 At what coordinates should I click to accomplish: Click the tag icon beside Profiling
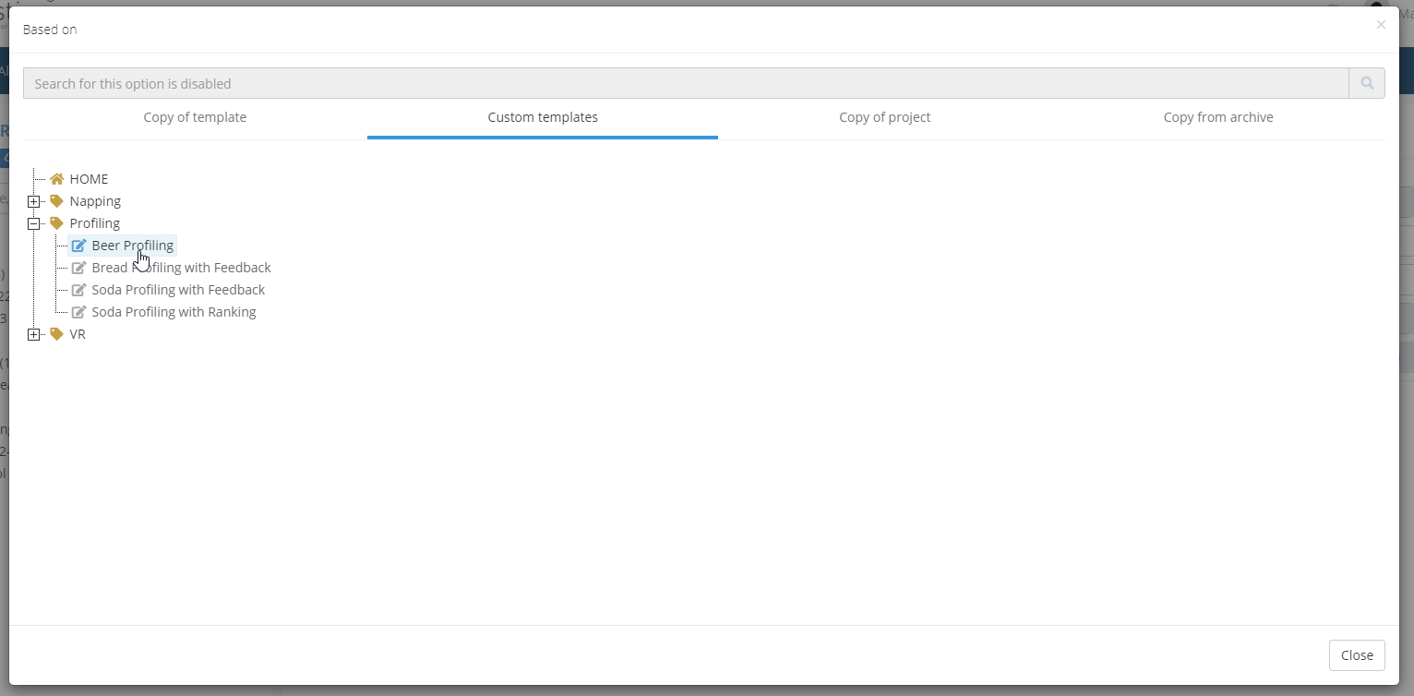click(x=56, y=222)
